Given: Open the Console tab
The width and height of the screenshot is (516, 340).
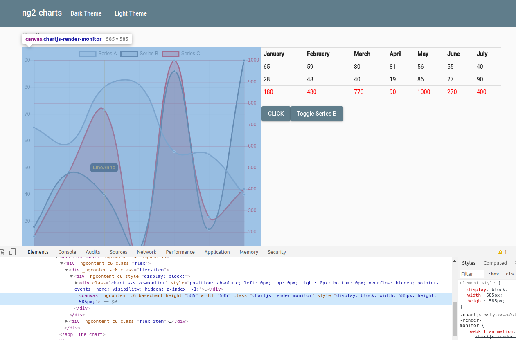Looking at the screenshot, I should point(67,252).
